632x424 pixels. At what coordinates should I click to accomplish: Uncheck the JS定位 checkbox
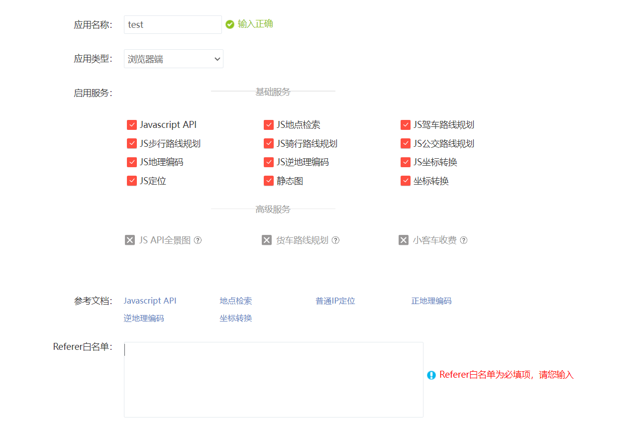tap(132, 181)
